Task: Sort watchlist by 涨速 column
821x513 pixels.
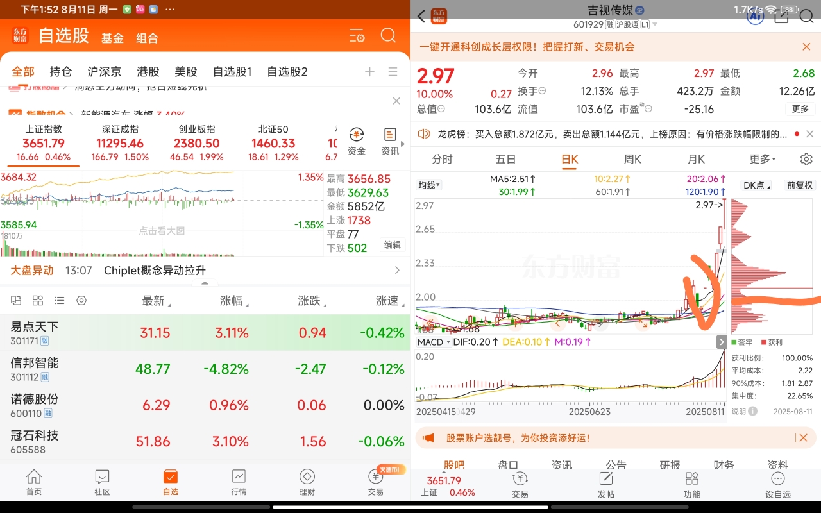Action: (x=390, y=301)
